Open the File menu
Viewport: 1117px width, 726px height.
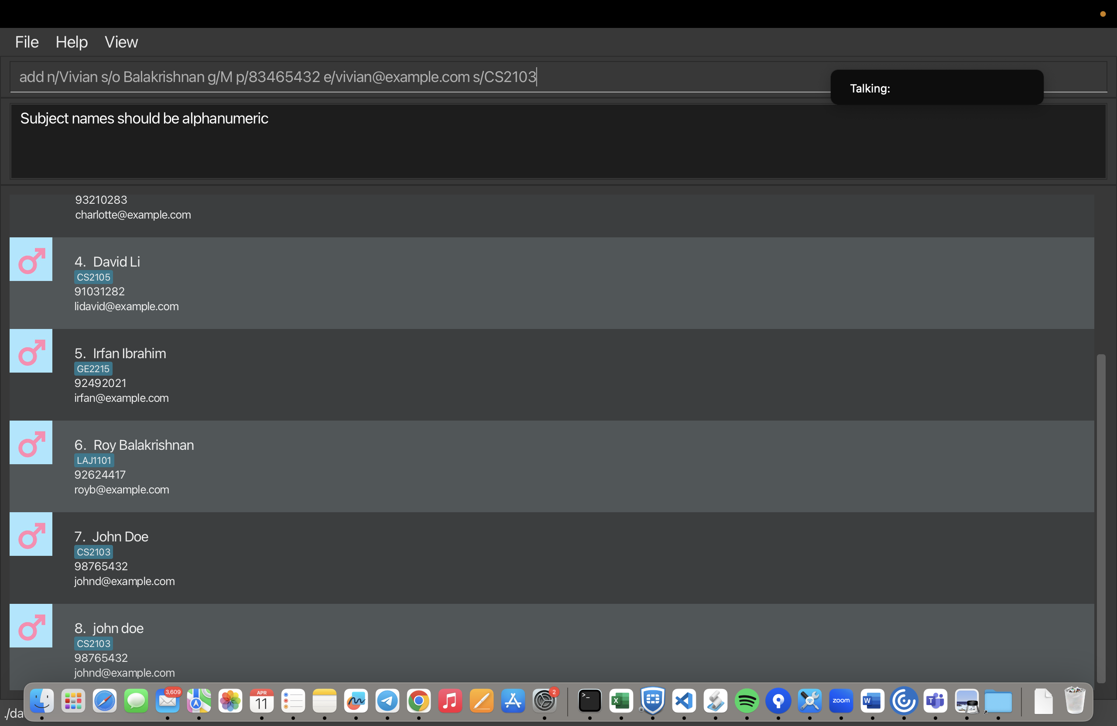pos(27,42)
